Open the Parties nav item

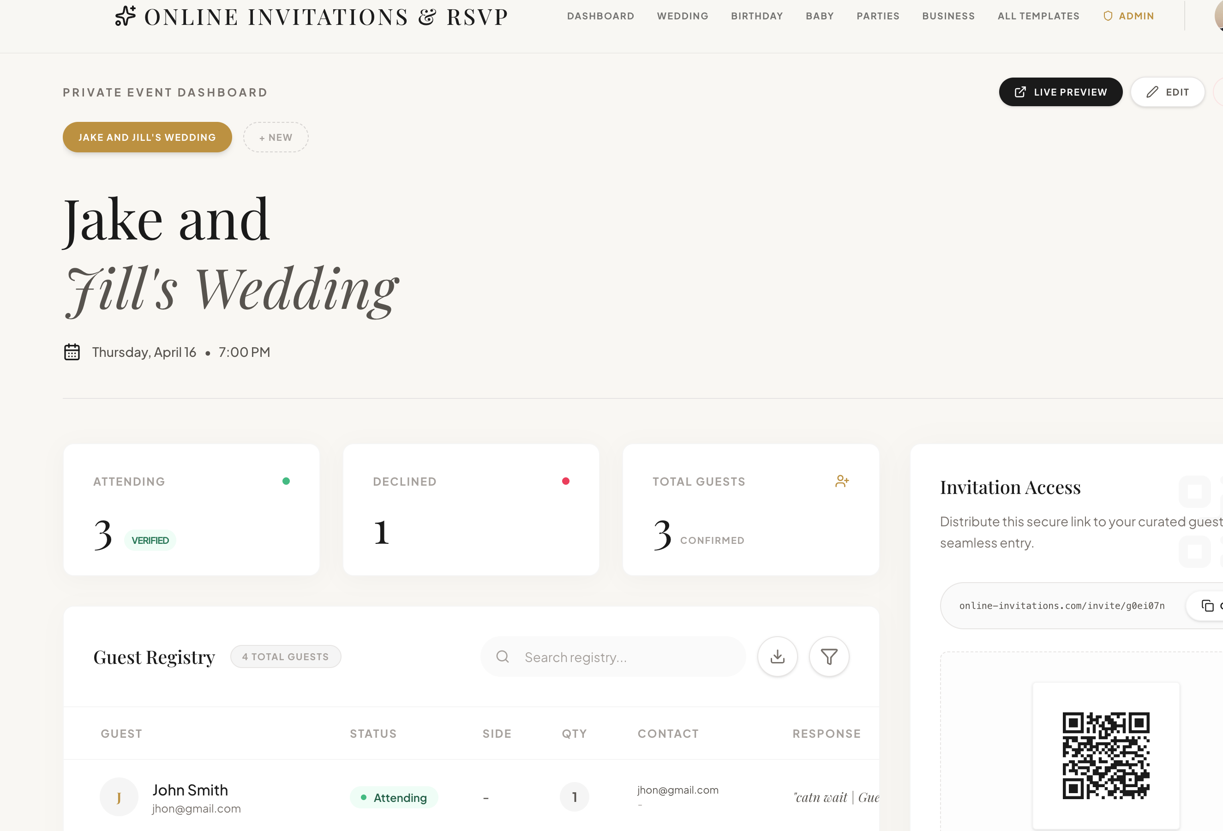tap(878, 16)
